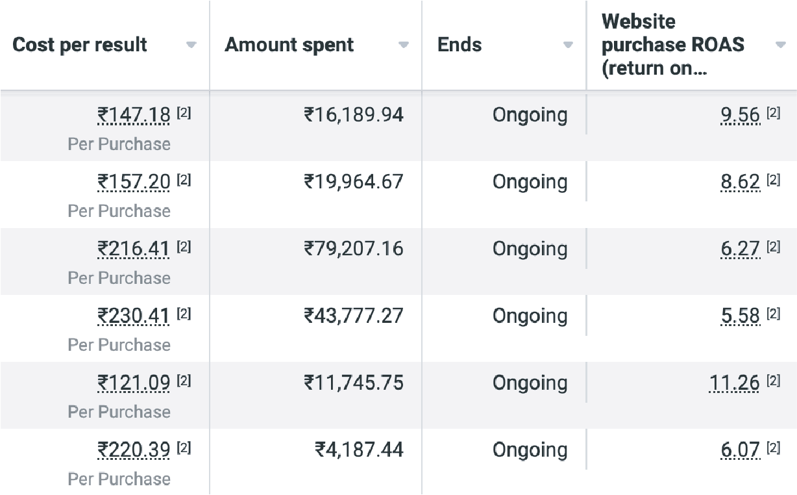Click the Website purchase ROAS header text
The width and height of the screenshot is (797, 495).
coord(672,45)
